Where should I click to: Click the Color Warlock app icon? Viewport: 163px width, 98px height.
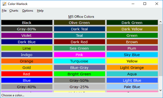4,4
